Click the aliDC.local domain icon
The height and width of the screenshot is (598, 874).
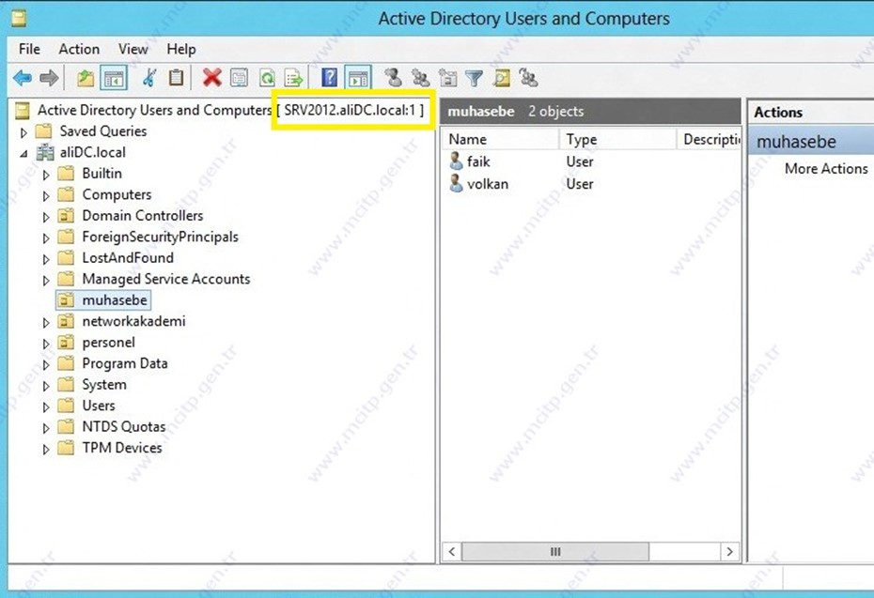(x=45, y=153)
